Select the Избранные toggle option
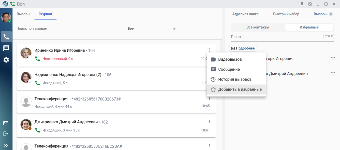This screenshot has height=150, width=340. point(309,27)
